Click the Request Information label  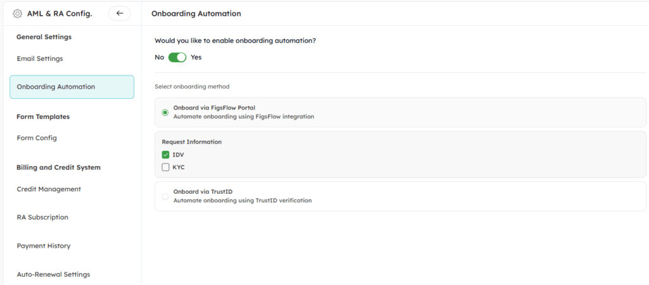point(191,142)
